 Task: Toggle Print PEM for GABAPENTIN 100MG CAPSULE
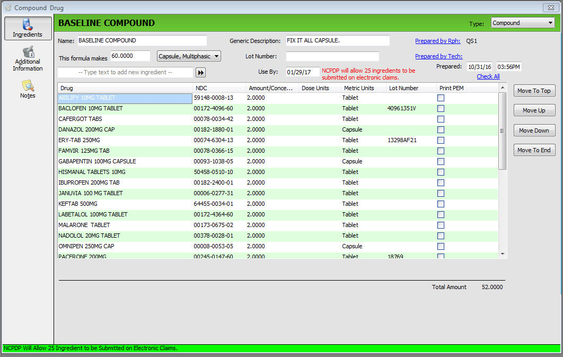pos(441,162)
